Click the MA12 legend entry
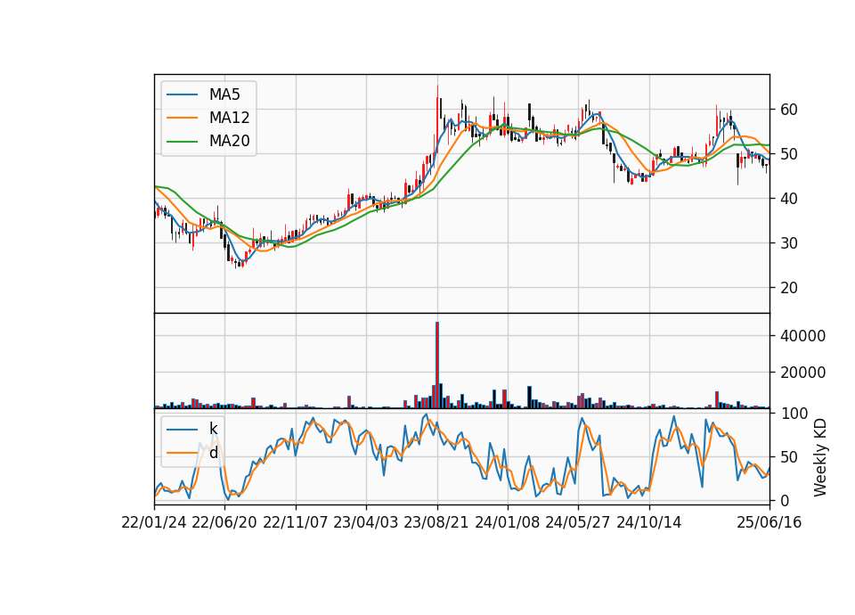This screenshot has height=615, width=855. [x=208, y=118]
